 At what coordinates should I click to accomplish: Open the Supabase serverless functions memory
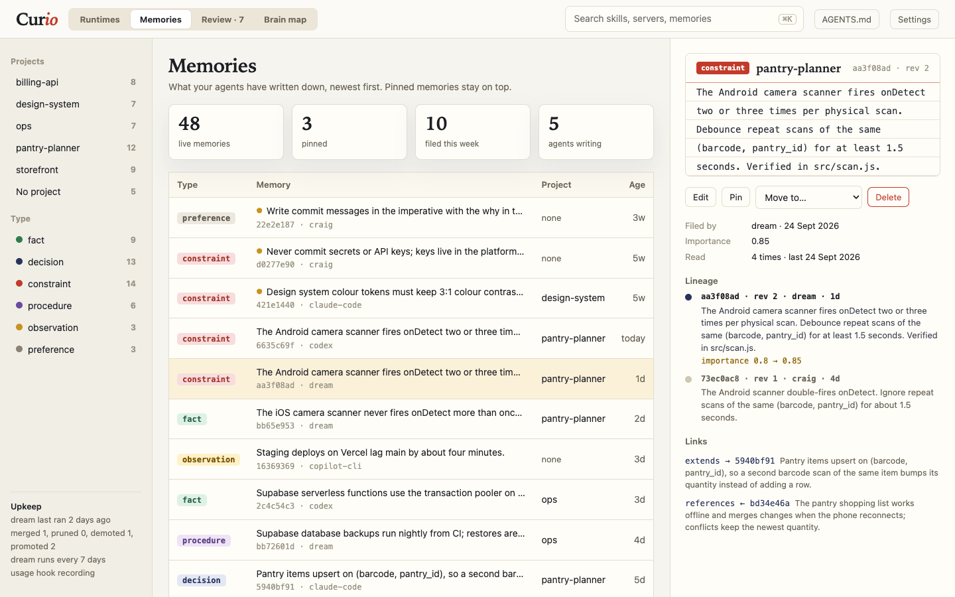click(411, 499)
